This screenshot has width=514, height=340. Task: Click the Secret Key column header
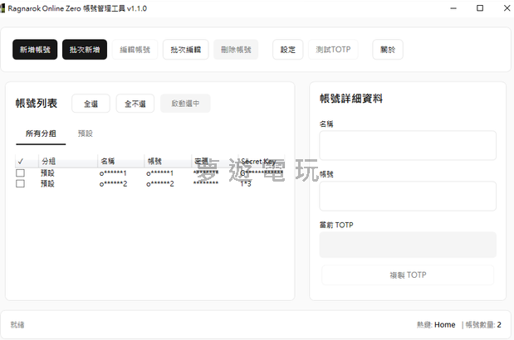pos(257,161)
